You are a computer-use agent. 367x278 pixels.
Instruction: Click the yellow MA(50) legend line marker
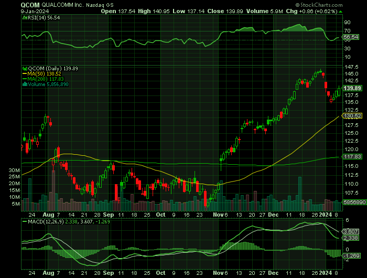click(x=25, y=74)
